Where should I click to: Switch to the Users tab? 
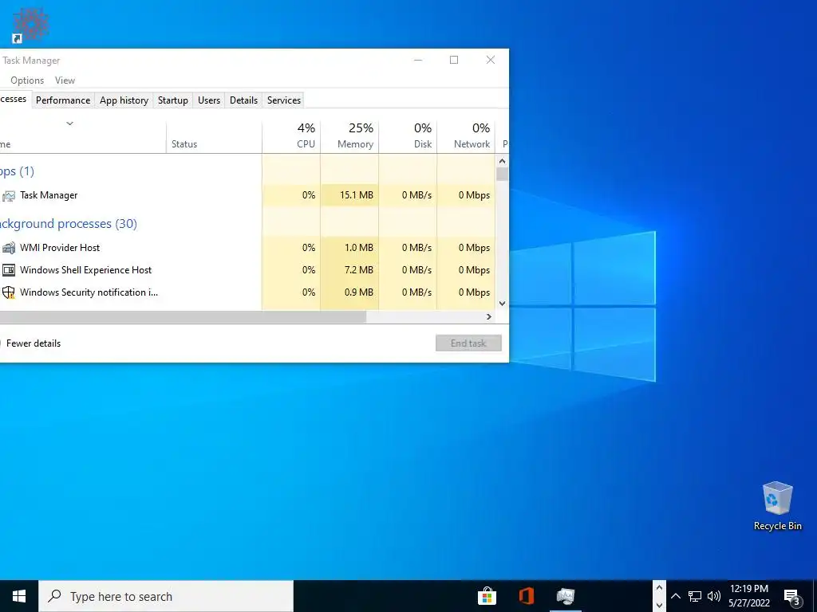tap(209, 100)
